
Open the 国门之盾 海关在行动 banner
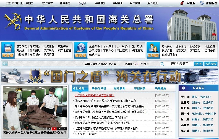[x=109, y=76]
